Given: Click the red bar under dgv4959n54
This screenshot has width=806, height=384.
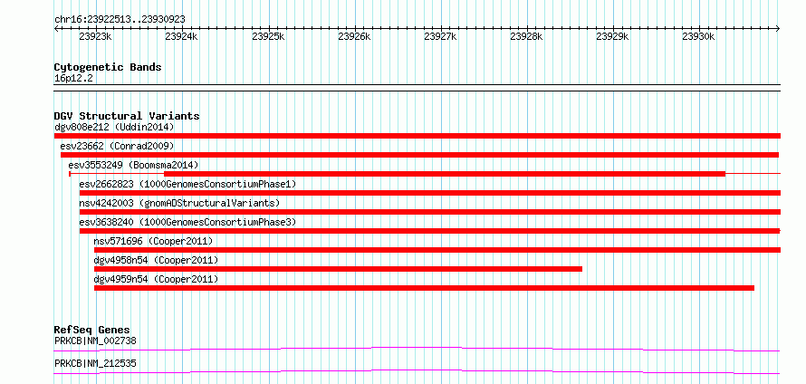Looking at the screenshot, I should [424, 288].
